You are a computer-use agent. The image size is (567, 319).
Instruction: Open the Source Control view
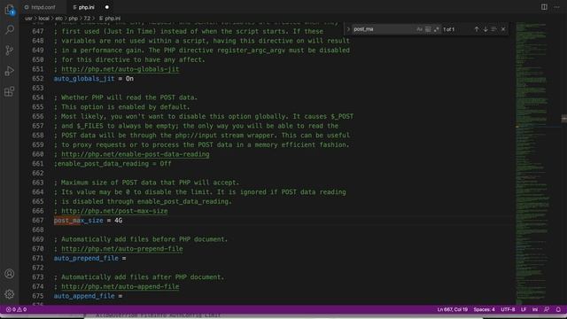(x=10, y=50)
